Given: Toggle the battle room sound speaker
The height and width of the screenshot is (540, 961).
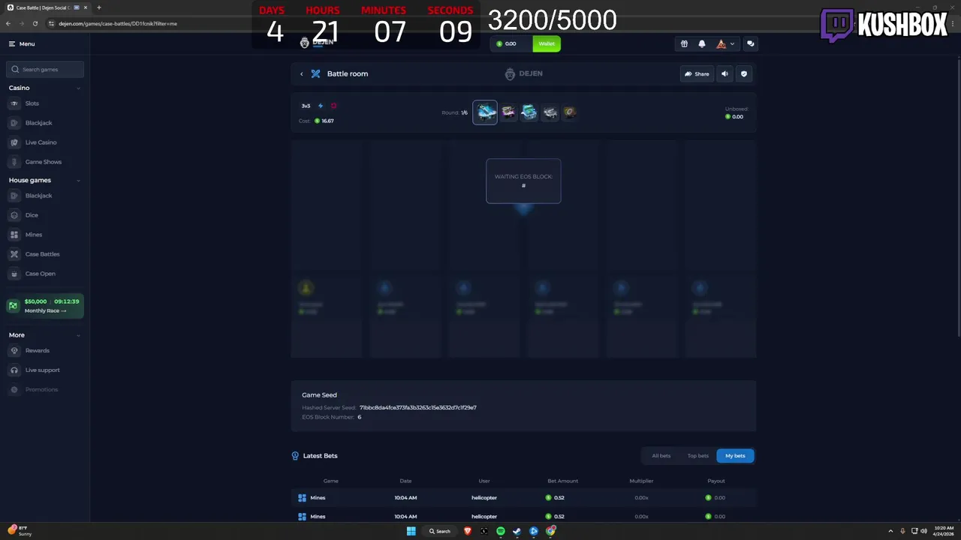Looking at the screenshot, I should [x=725, y=74].
